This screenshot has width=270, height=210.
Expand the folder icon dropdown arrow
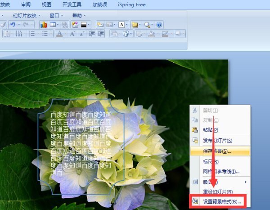(140, 25)
